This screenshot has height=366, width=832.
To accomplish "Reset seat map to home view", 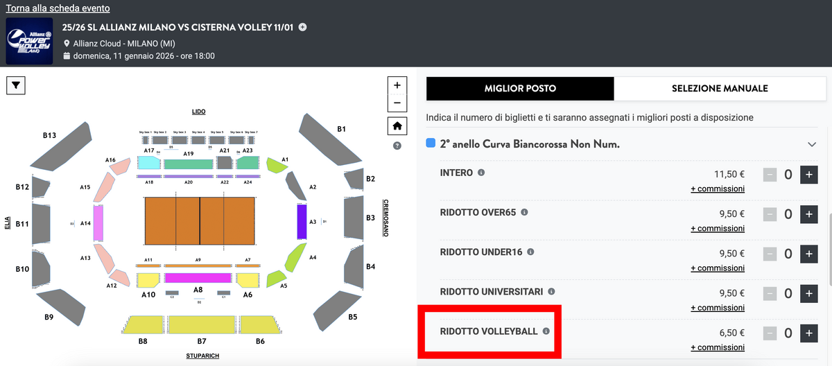I will 397,126.
